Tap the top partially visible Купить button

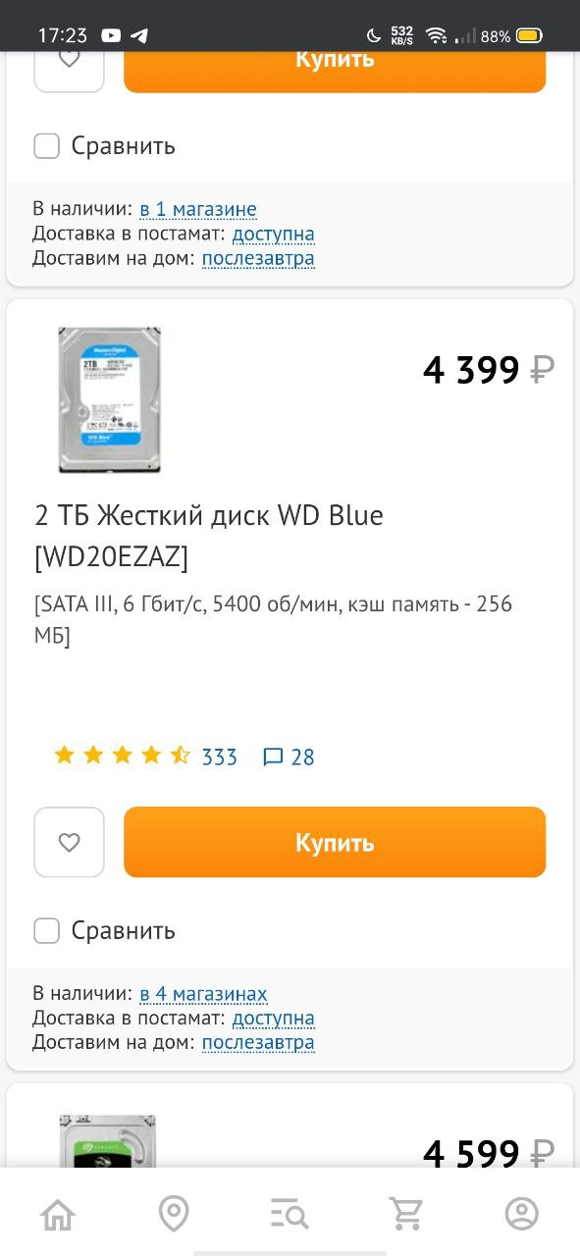(x=335, y=72)
